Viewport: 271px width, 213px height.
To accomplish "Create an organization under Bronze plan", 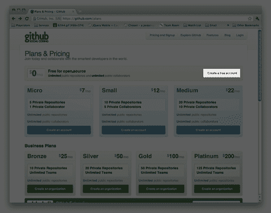I will coord(50,189).
